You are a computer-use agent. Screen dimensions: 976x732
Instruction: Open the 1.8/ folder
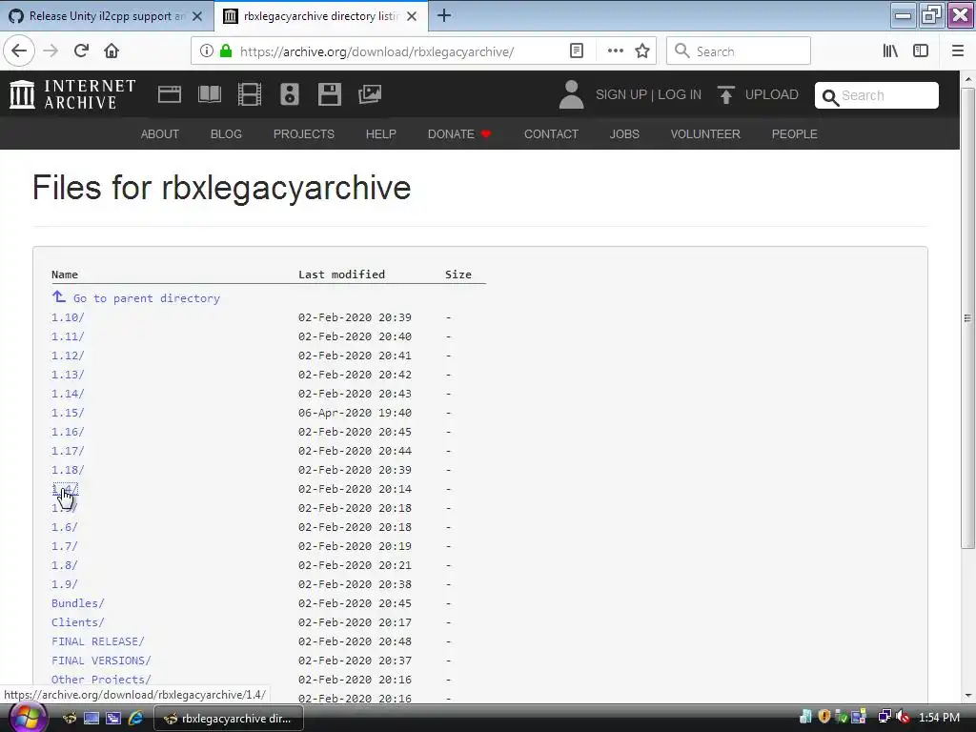tap(65, 565)
